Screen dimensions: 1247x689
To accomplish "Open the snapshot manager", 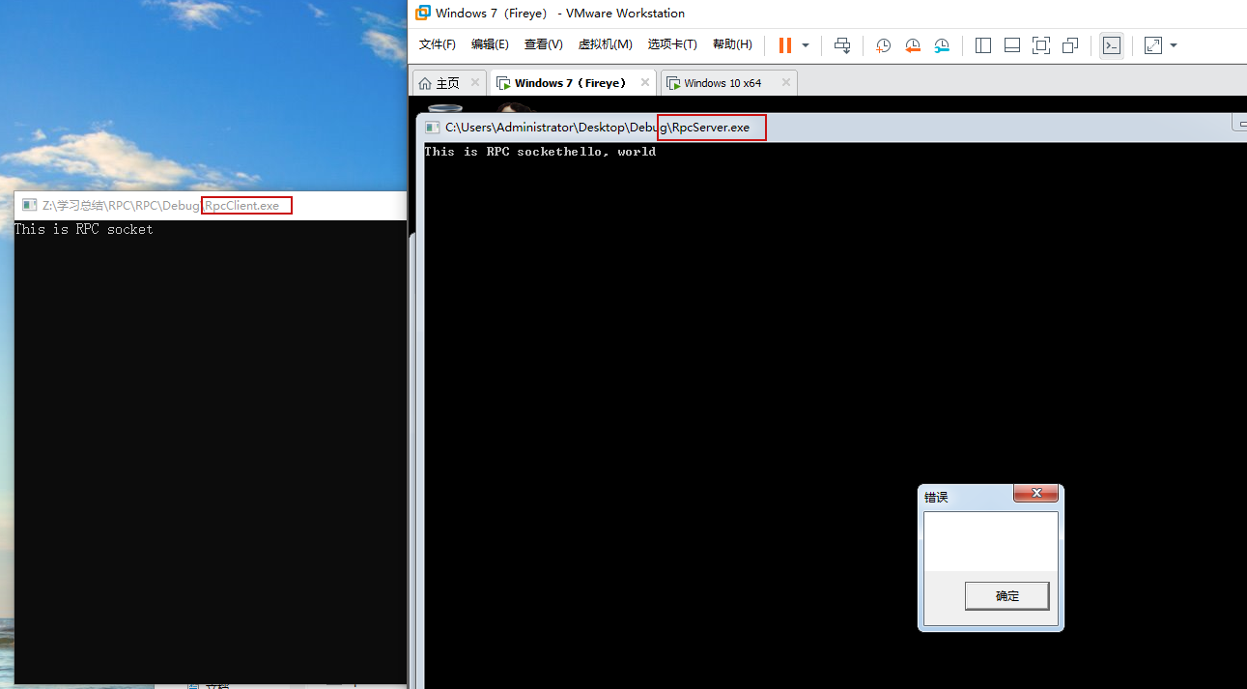I will coord(942,45).
